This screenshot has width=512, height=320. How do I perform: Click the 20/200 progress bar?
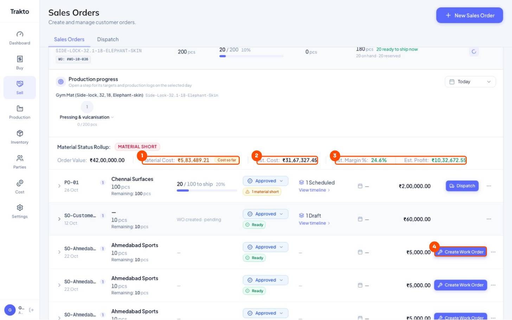click(251, 56)
